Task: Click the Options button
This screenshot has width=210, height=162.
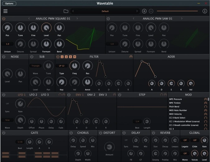Action: [x=9, y=3]
